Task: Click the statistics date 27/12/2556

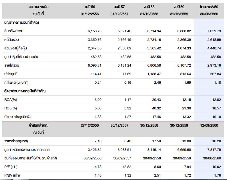Action: [x=90, y=125]
